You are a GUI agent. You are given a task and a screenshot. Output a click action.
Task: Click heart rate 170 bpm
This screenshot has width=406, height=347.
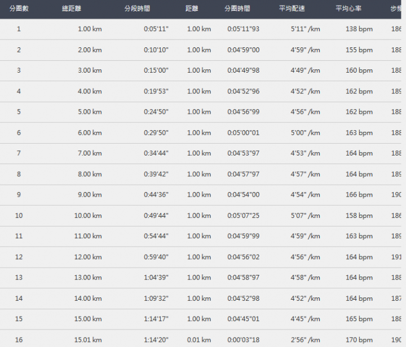[x=359, y=340]
